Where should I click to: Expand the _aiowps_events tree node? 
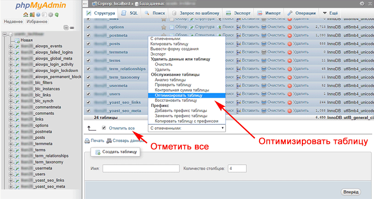(11, 46)
